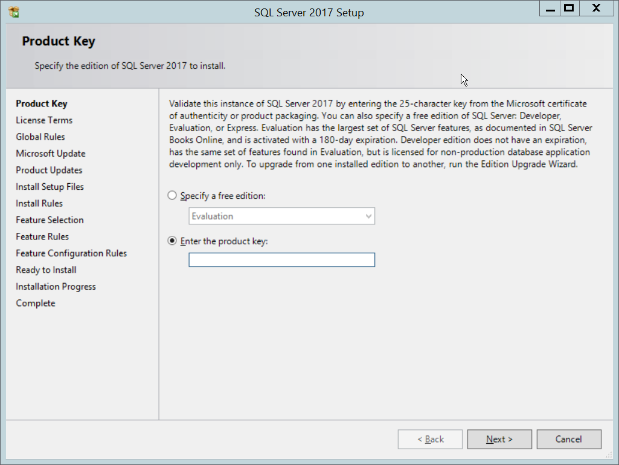Select Installation Progress step
The width and height of the screenshot is (619, 465).
56,287
